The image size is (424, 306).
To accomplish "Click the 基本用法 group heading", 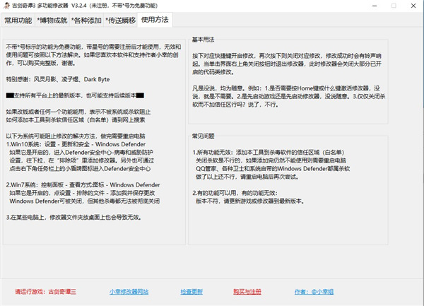I will click(x=203, y=40).
